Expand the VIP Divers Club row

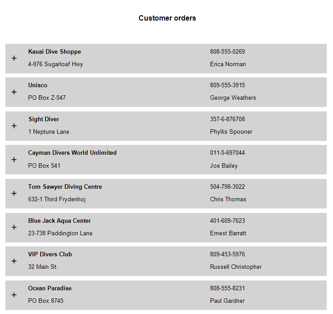pyautogui.click(x=14, y=261)
